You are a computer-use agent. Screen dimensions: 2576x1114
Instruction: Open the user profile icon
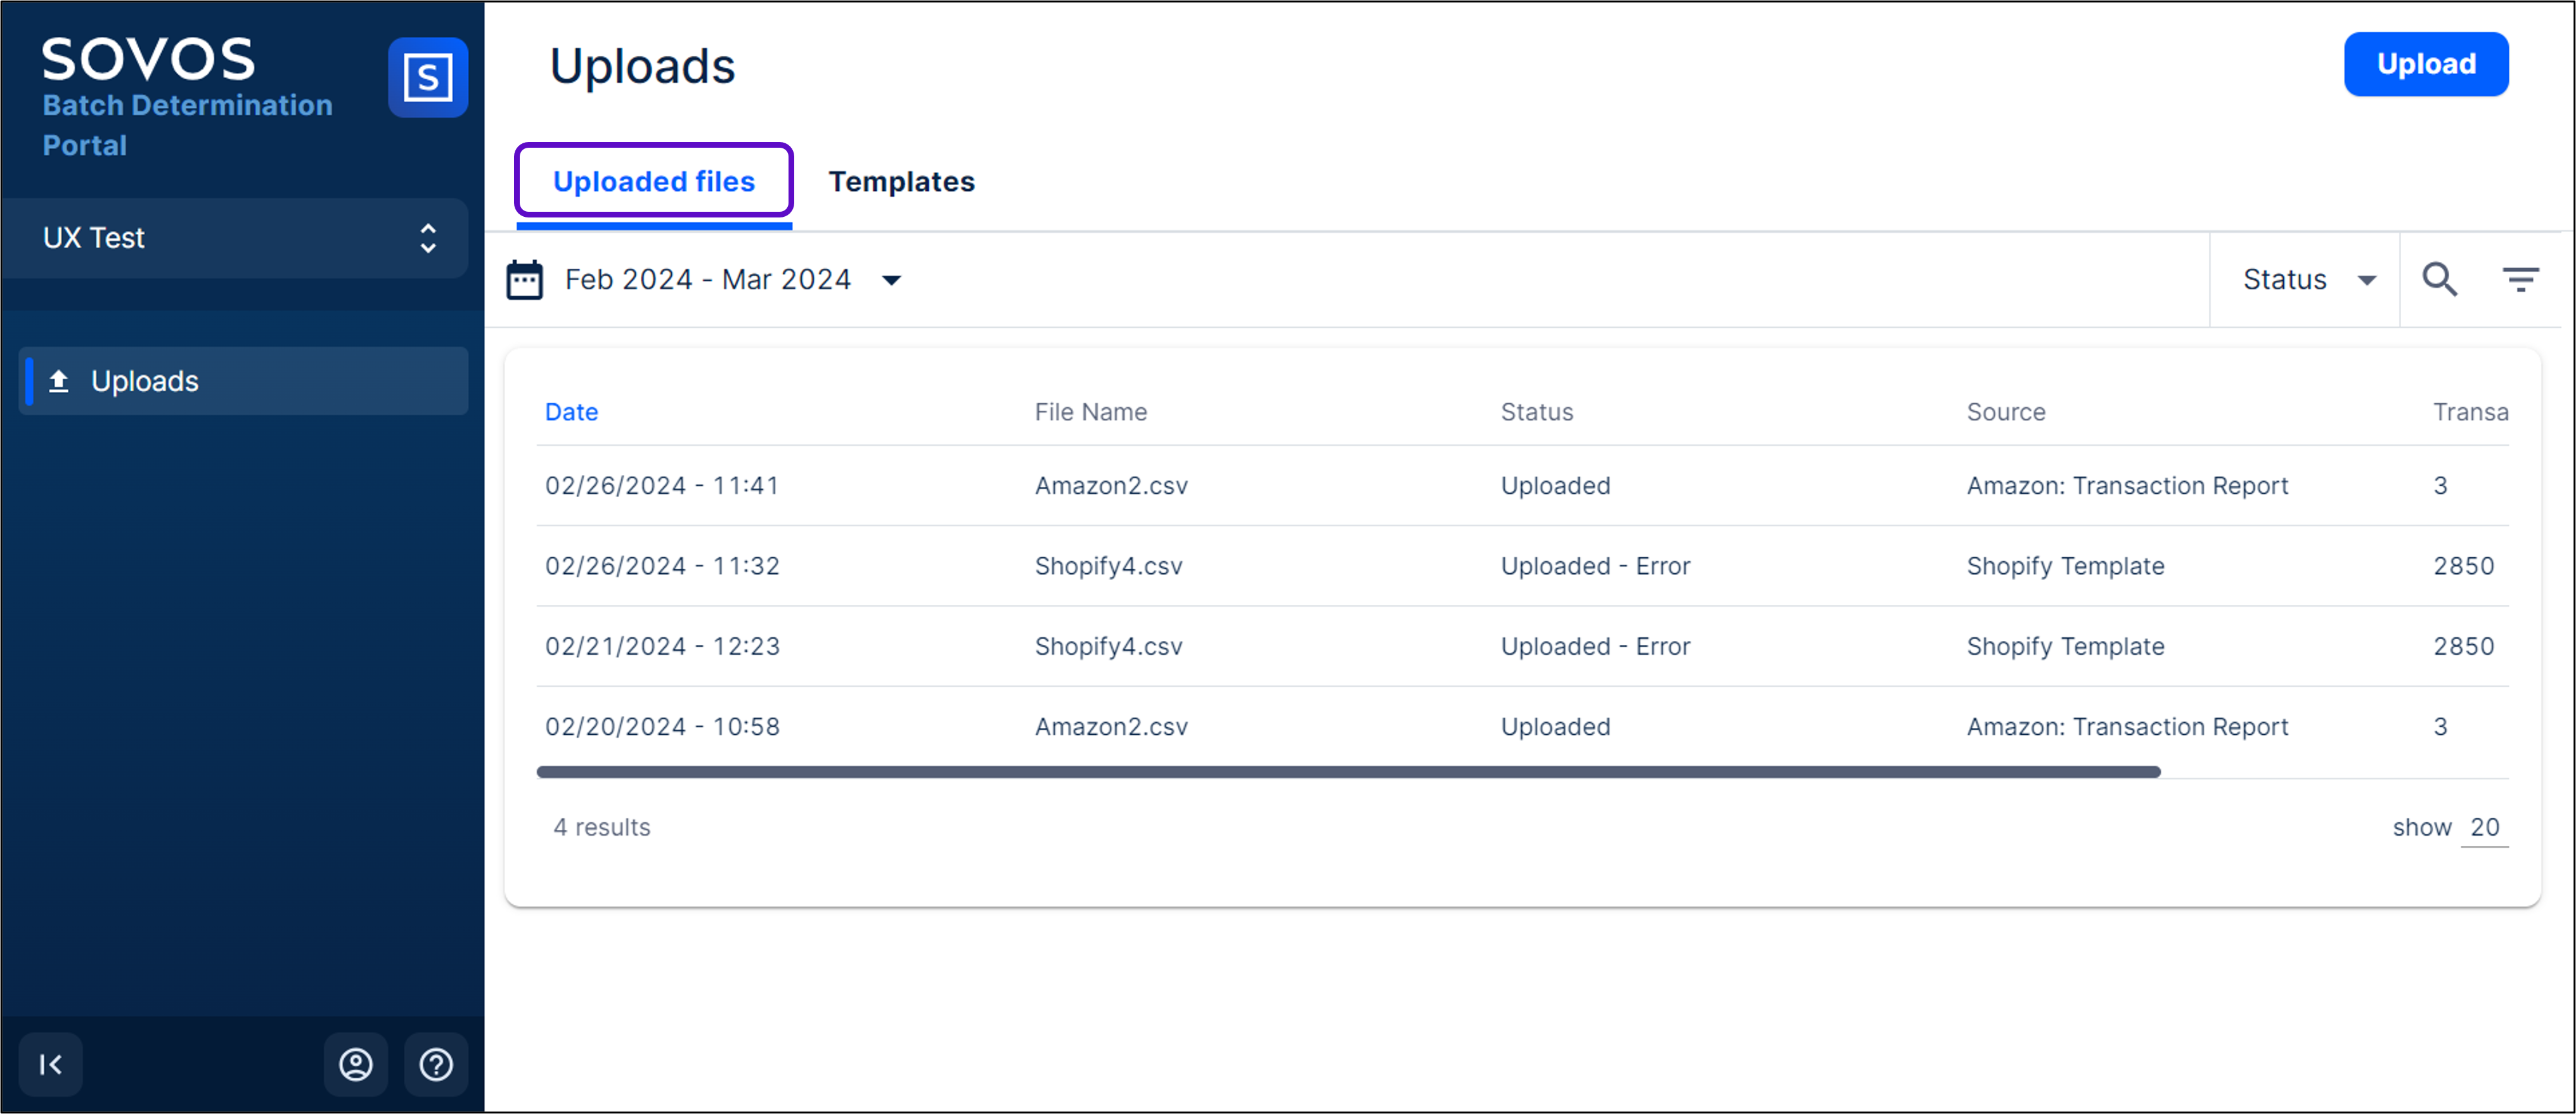[355, 1064]
